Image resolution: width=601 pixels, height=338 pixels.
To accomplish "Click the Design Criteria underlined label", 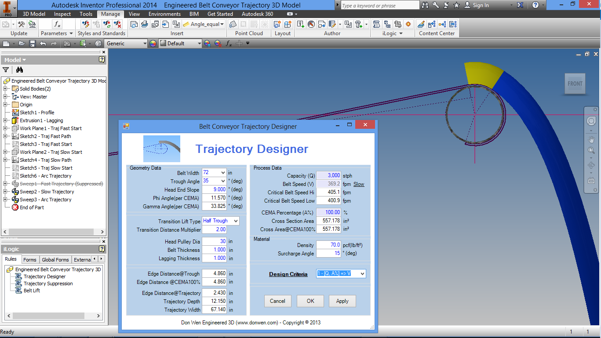I will [288, 274].
